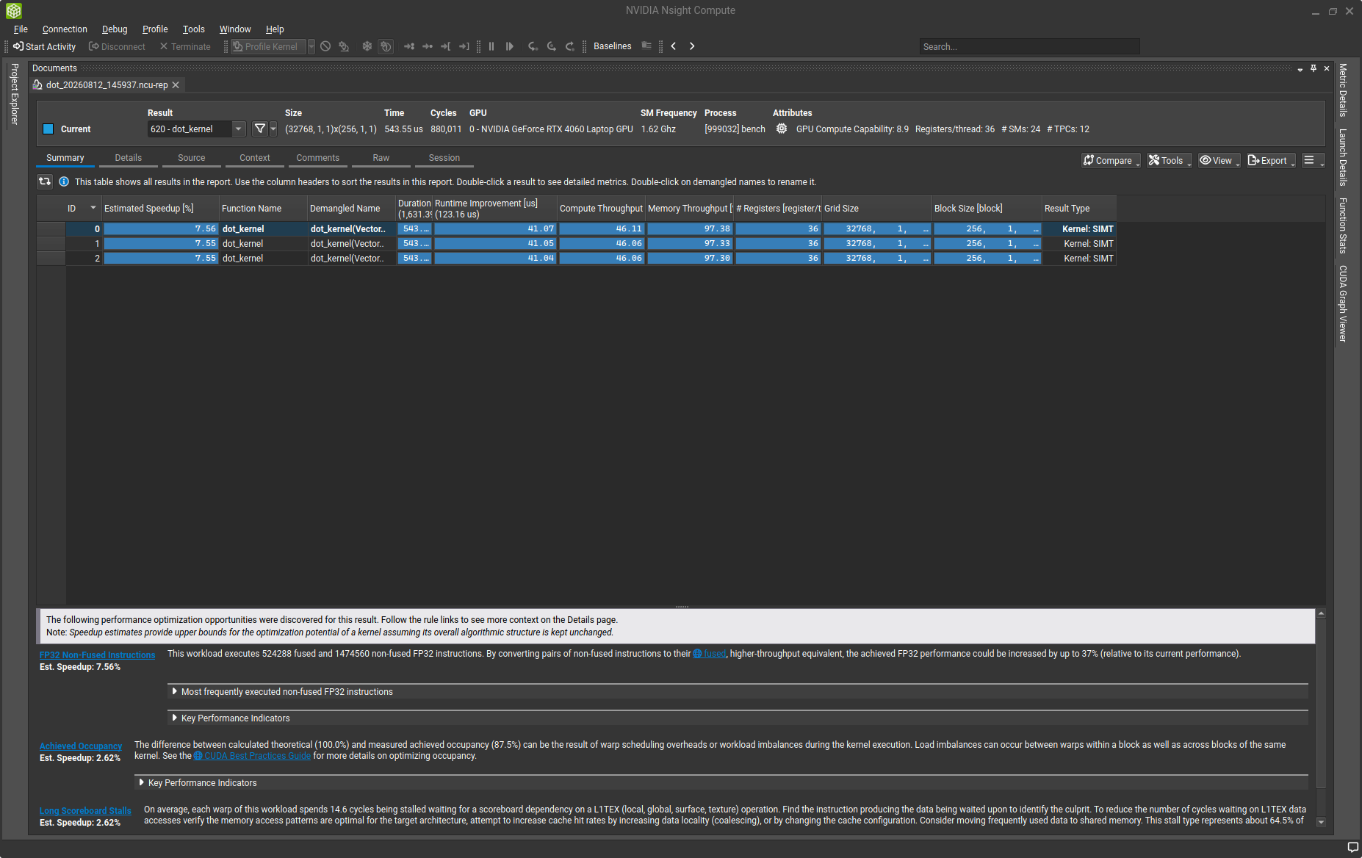This screenshot has width=1362, height=858.
Task: Open the Project Explorer side tab
Action: click(x=15, y=94)
